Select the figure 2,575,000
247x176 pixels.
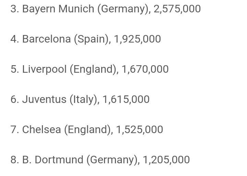point(177,9)
